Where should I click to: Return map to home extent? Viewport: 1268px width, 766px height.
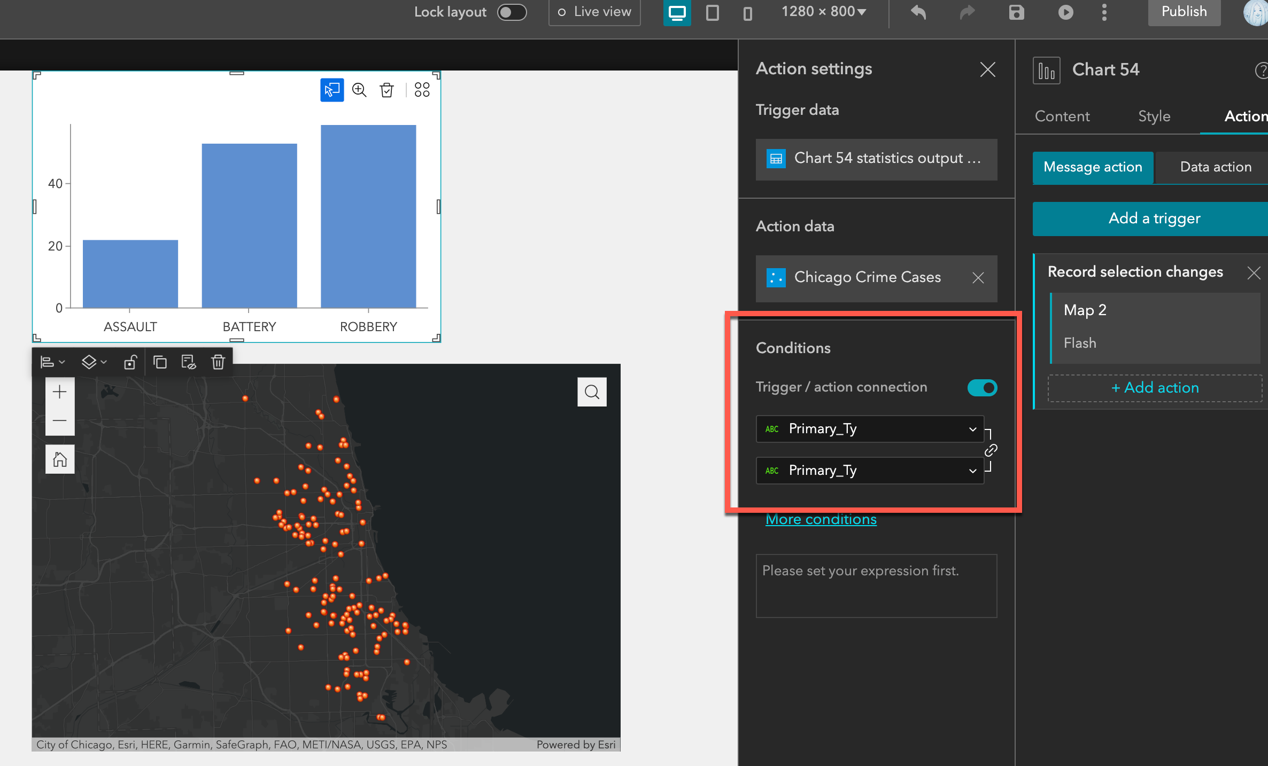(x=60, y=458)
